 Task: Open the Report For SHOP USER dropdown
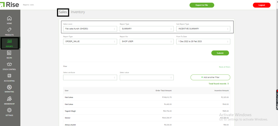click(147, 41)
